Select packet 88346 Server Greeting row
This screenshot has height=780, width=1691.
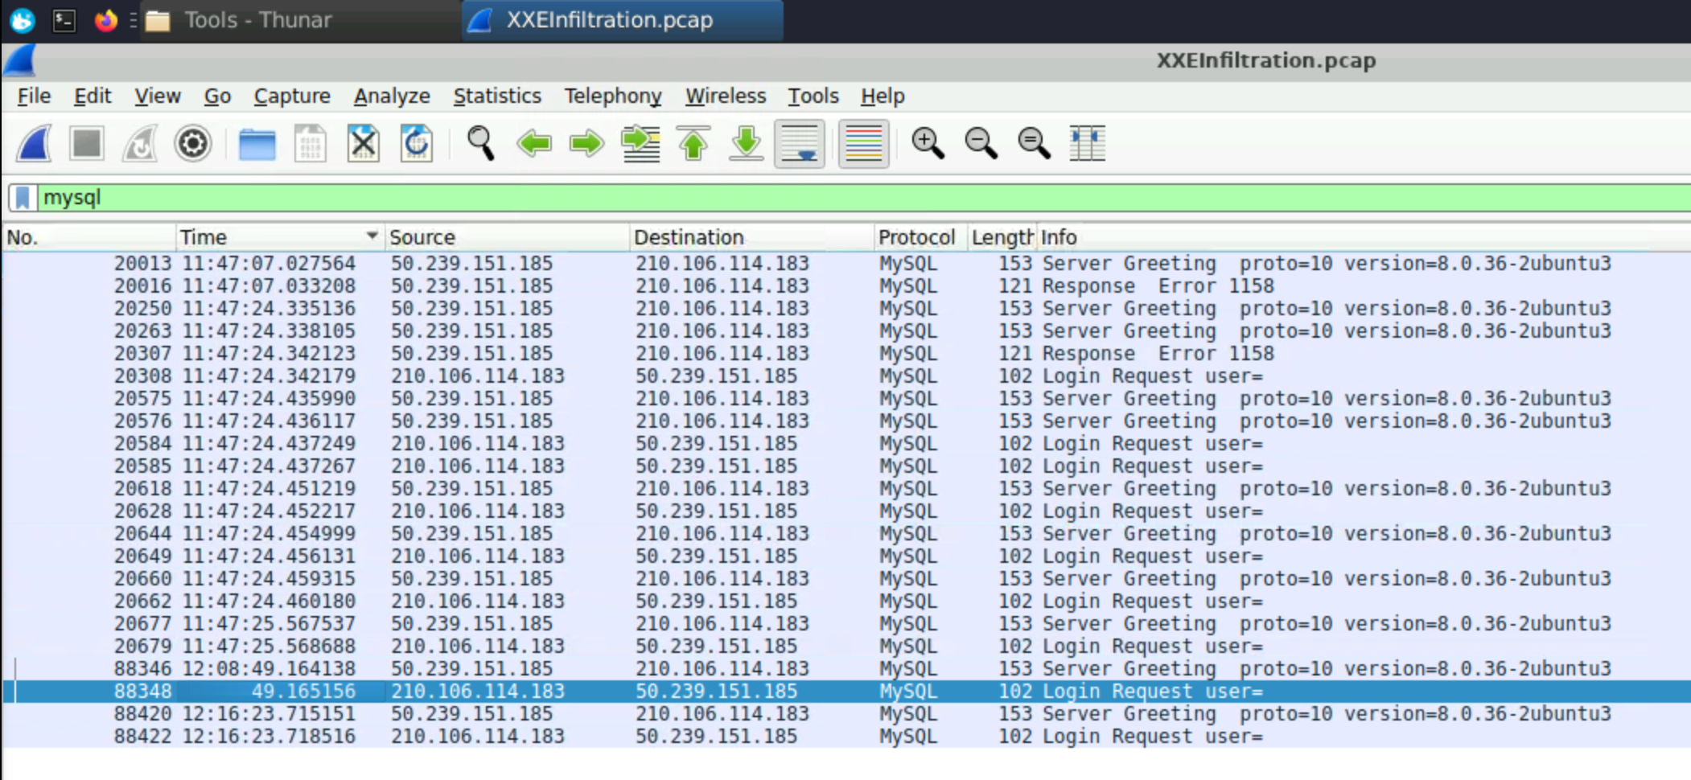(846, 669)
